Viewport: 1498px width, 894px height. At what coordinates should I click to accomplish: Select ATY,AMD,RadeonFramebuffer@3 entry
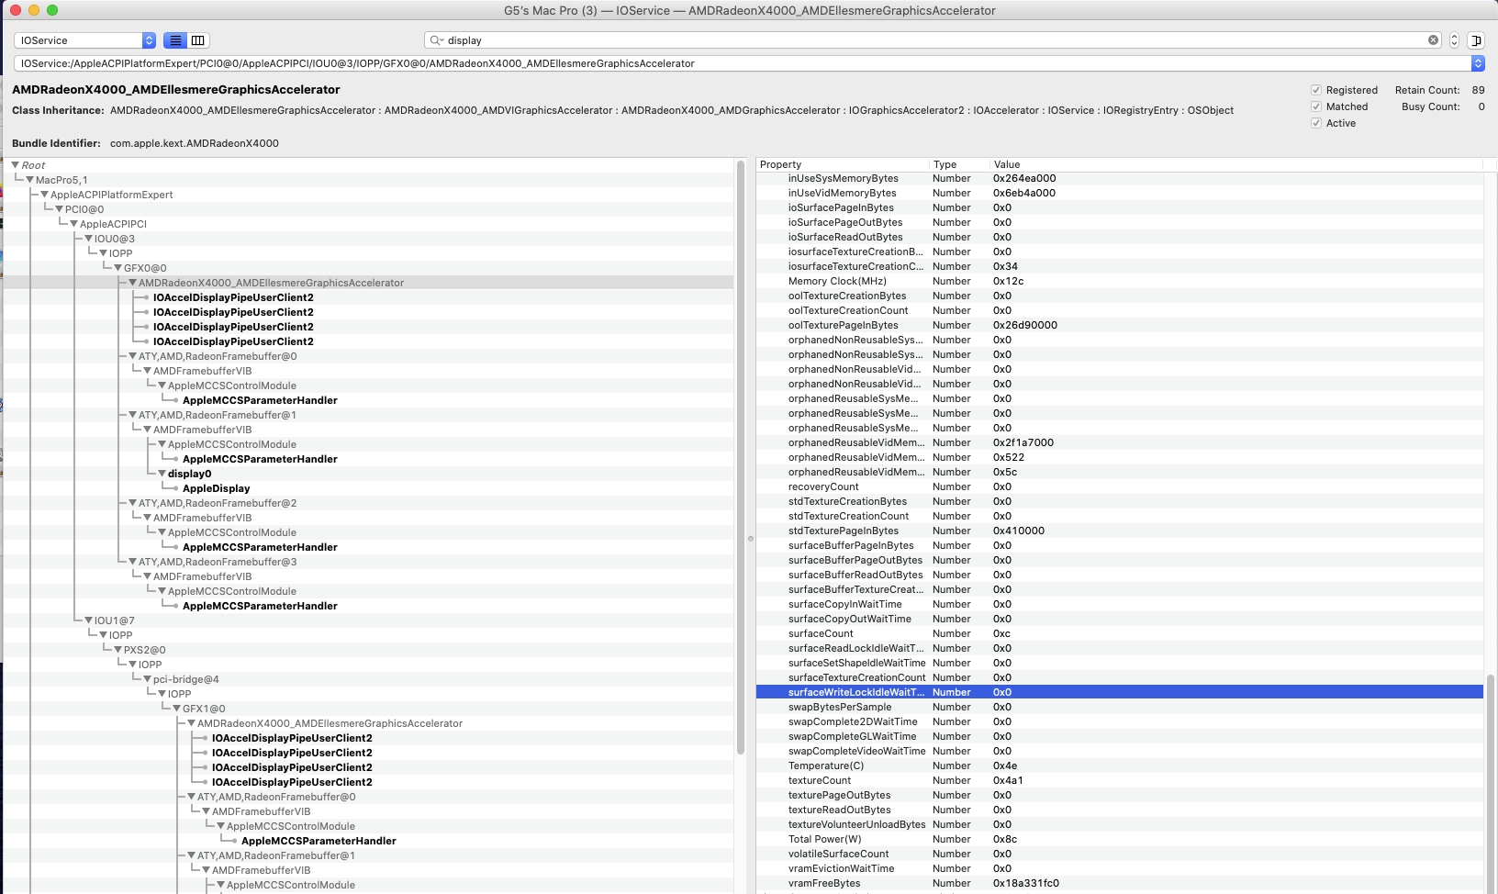[x=218, y=562]
